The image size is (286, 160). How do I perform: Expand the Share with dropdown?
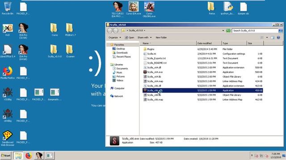point(144,37)
